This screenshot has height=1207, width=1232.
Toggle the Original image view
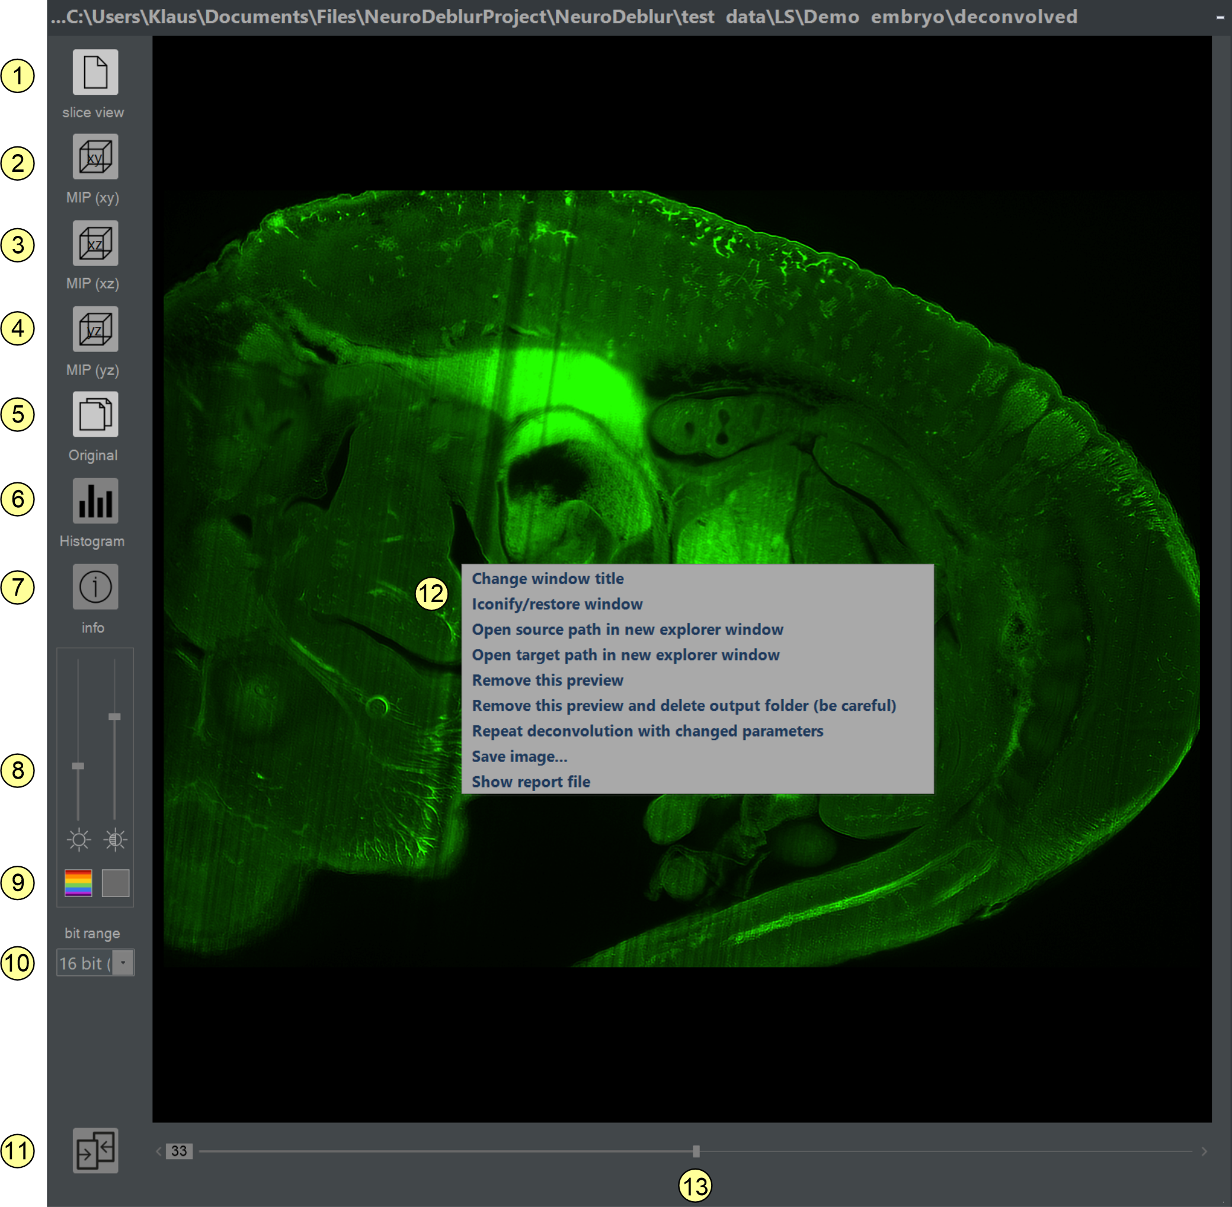(x=95, y=415)
